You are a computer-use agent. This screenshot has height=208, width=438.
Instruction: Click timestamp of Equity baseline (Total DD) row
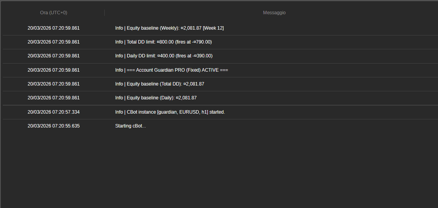point(54,84)
